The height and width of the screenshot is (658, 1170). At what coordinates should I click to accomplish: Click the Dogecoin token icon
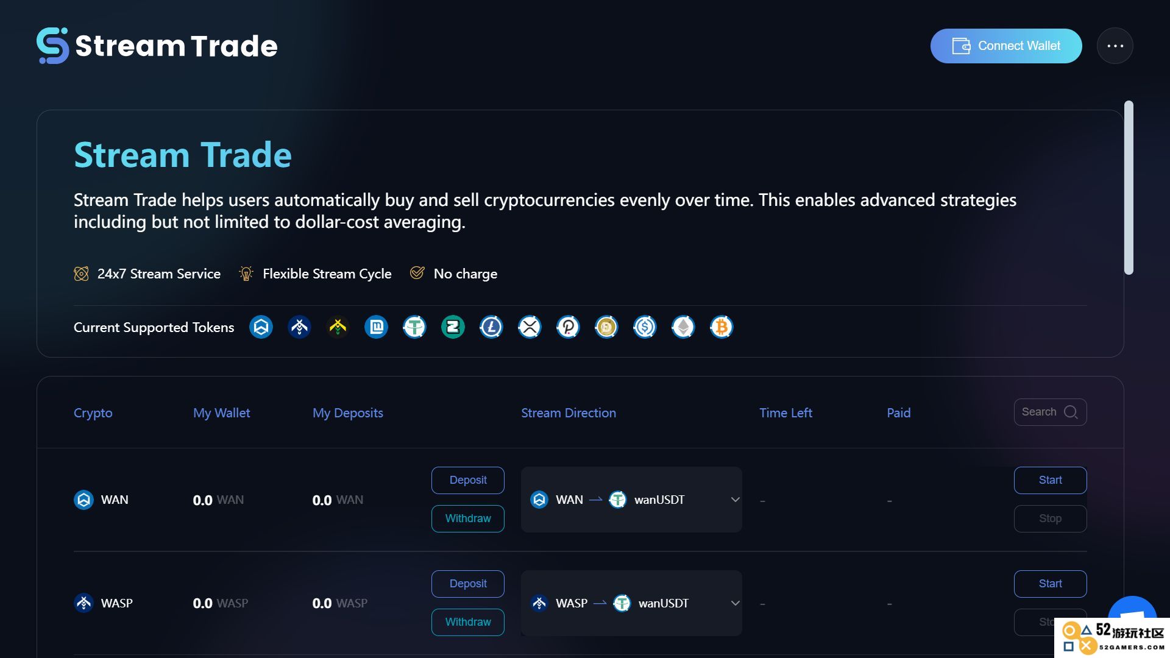point(606,327)
